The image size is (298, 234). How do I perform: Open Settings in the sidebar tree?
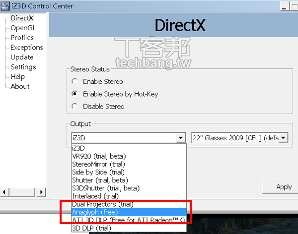click(23, 67)
